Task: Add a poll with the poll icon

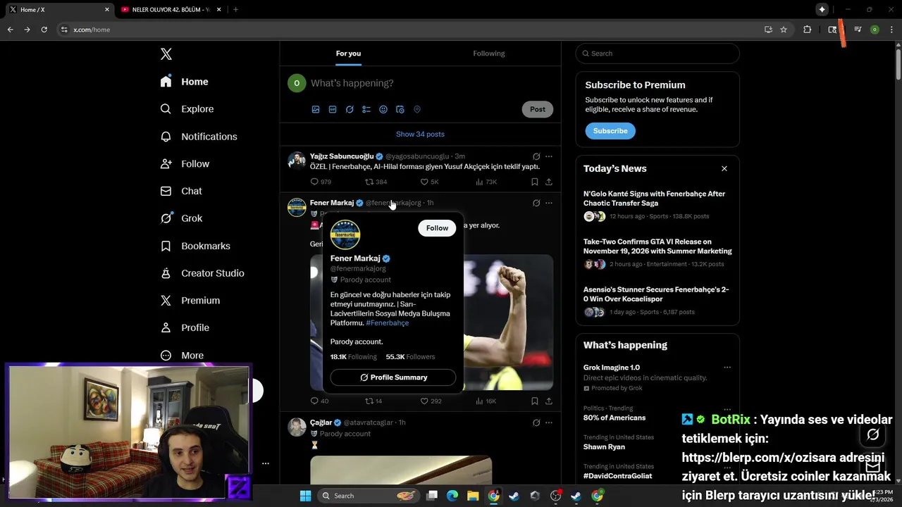Action: tap(366, 110)
